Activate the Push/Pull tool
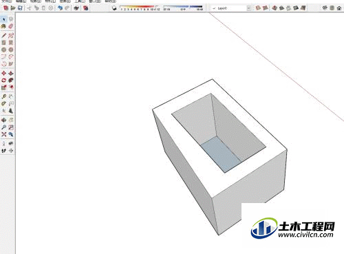The height and width of the screenshot is (254, 344). tap(11, 73)
